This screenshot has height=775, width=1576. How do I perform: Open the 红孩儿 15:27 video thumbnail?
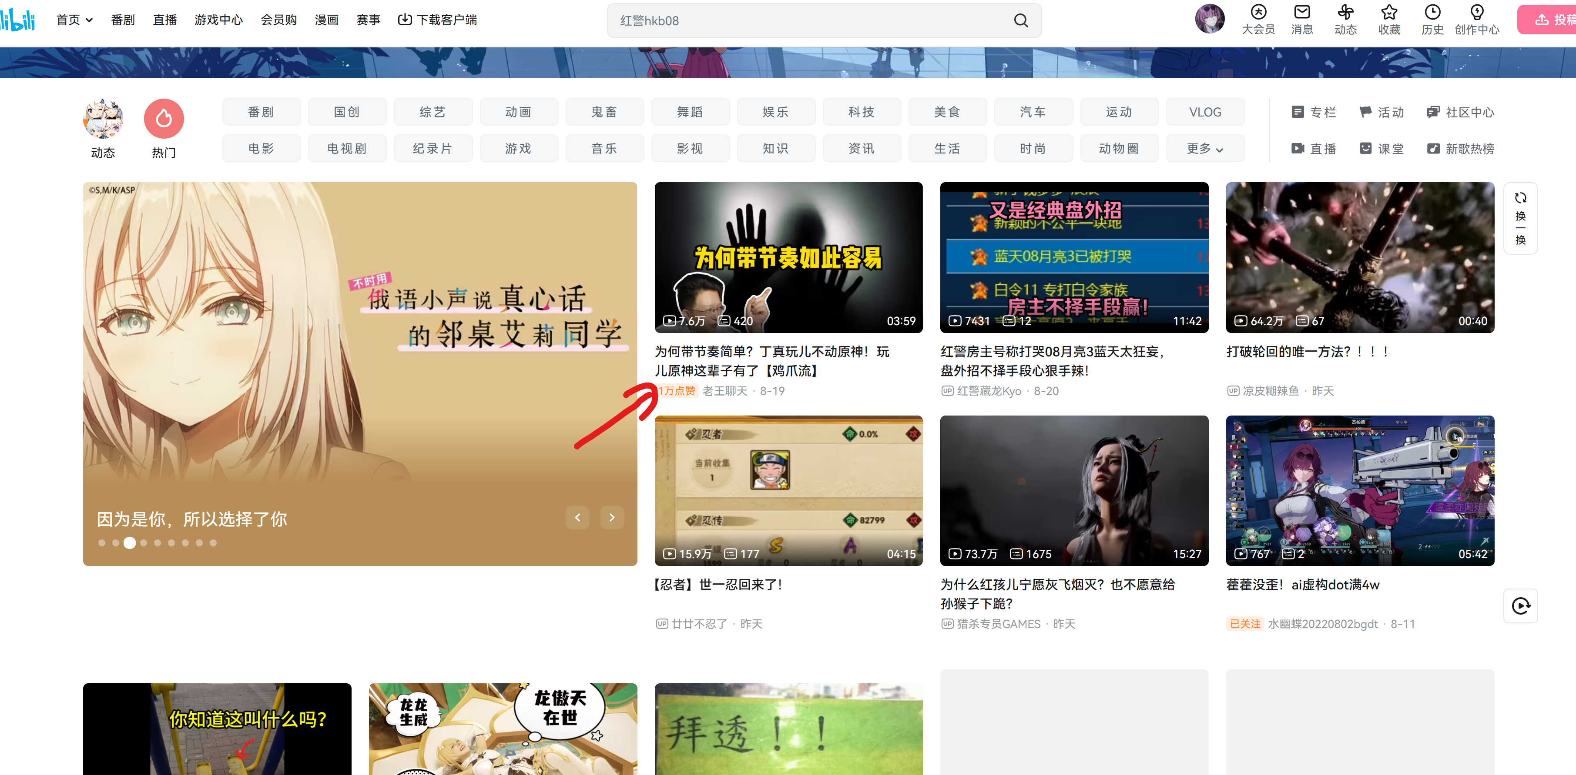pos(1074,491)
